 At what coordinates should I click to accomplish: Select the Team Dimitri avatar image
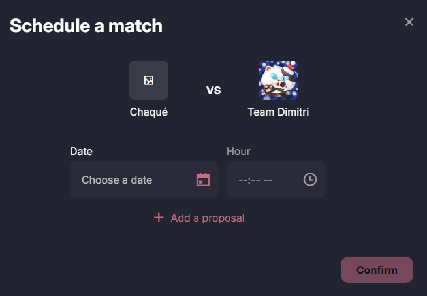278,80
